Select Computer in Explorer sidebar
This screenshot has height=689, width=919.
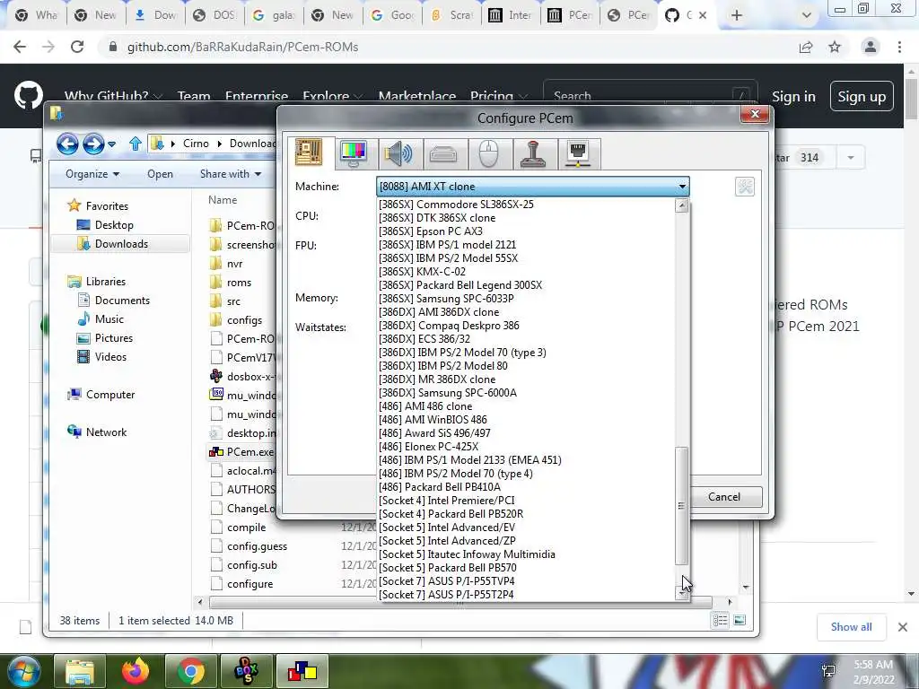click(110, 395)
